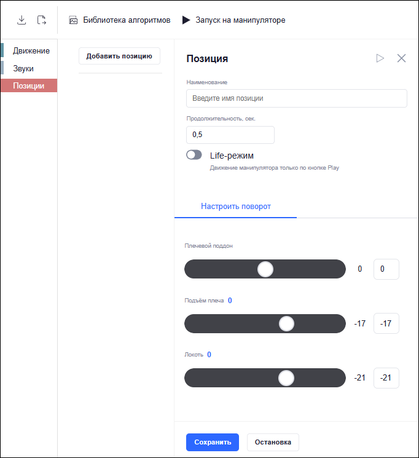
Task: Click the download icon in top toolbar
Action: click(22, 20)
